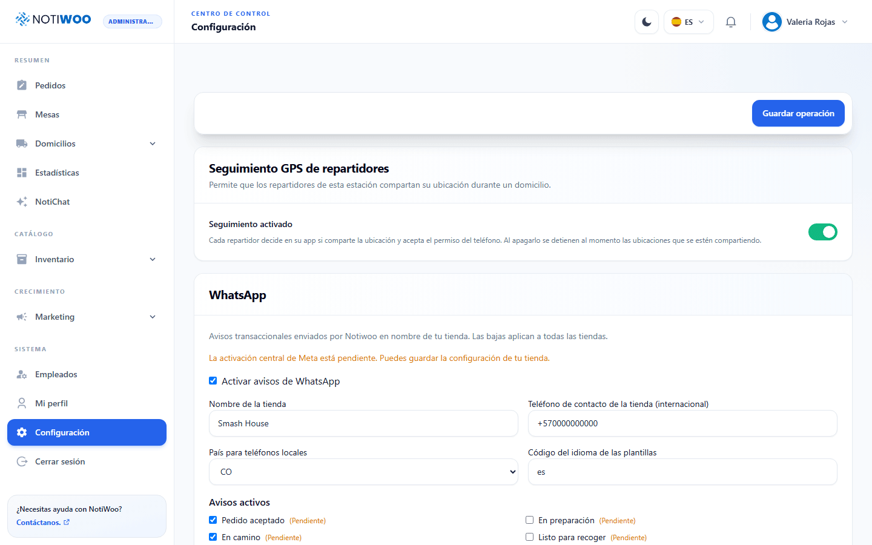The image size is (872, 545).
Task: Click the NotiWoo logo
Action: coord(53,19)
